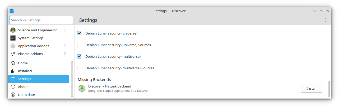339x107 pixels.
Task: Click the Up to date arrow icon
Action: 13,95
